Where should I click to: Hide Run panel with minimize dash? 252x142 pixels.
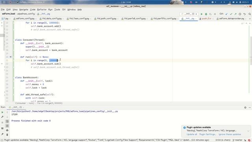point(250,107)
